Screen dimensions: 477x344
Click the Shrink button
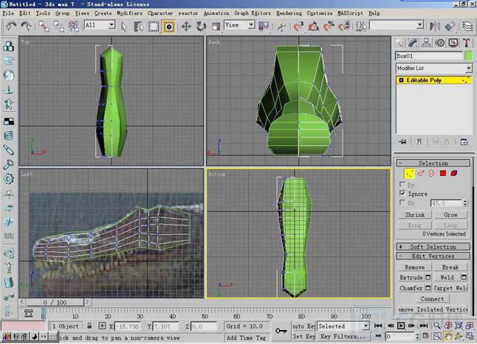click(415, 215)
